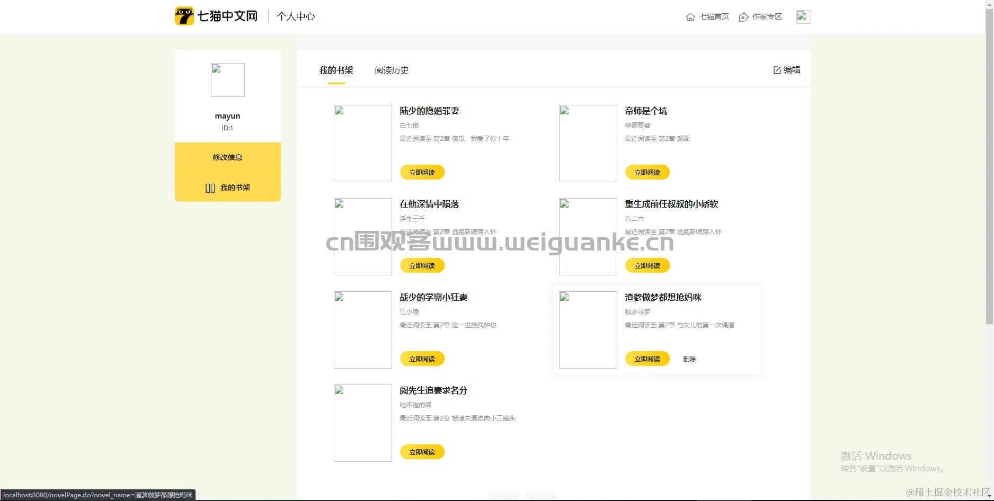Click the book title 陆少的隐婚罪妻
Image resolution: width=994 pixels, height=501 pixels.
(429, 111)
